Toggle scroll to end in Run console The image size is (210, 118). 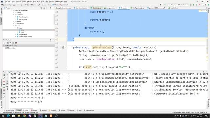coord(7,84)
